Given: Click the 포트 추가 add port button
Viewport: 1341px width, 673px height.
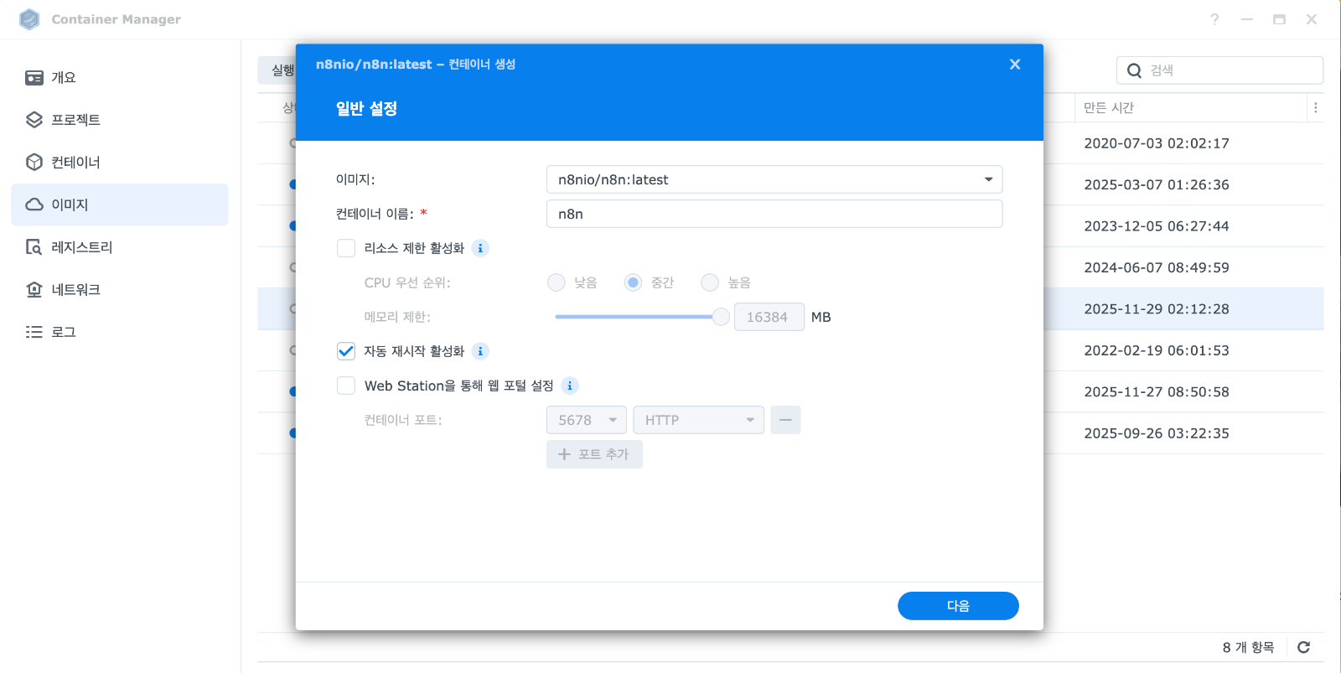Looking at the screenshot, I should 594,454.
